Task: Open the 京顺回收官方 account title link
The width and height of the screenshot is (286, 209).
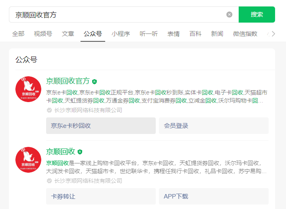Action: (x=68, y=81)
